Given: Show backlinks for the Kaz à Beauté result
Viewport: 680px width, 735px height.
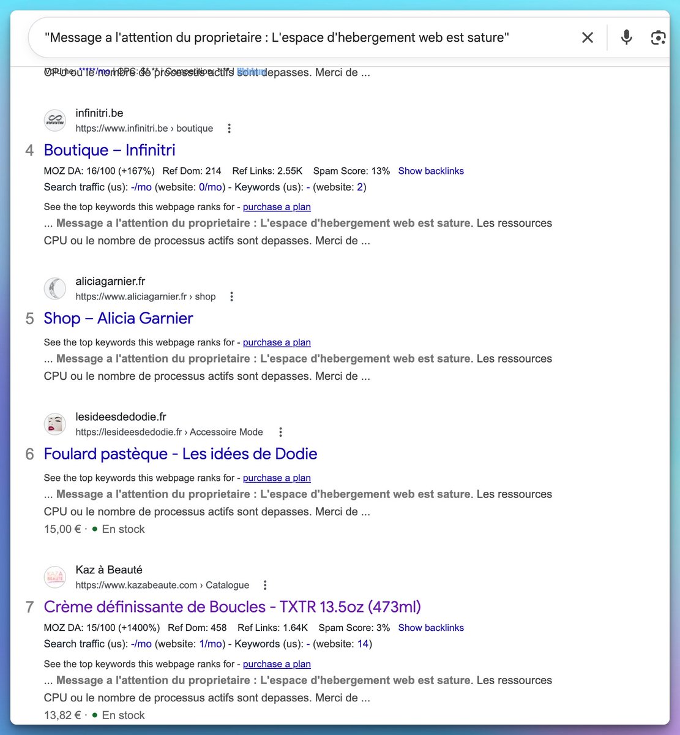Looking at the screenshot, I should coord(431,628).
